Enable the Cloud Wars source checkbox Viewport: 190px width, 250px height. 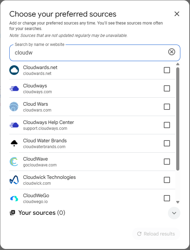pyautogui.click(x=167, y=107)
